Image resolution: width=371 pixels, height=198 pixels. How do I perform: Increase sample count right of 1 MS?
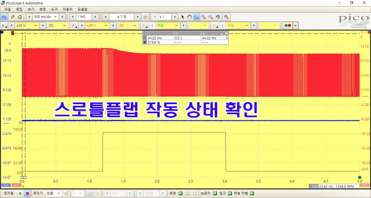coord(95,17)
